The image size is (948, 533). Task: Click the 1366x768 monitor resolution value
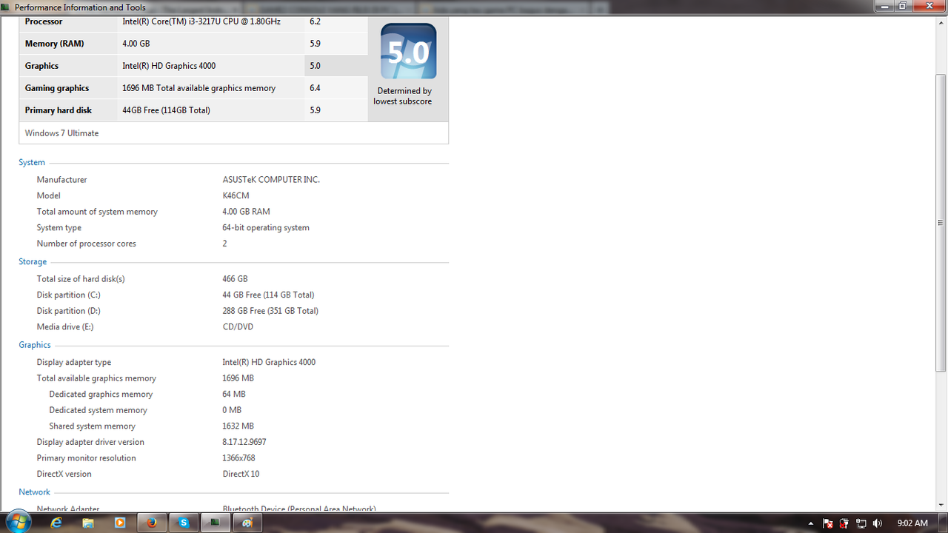[238, 458]
